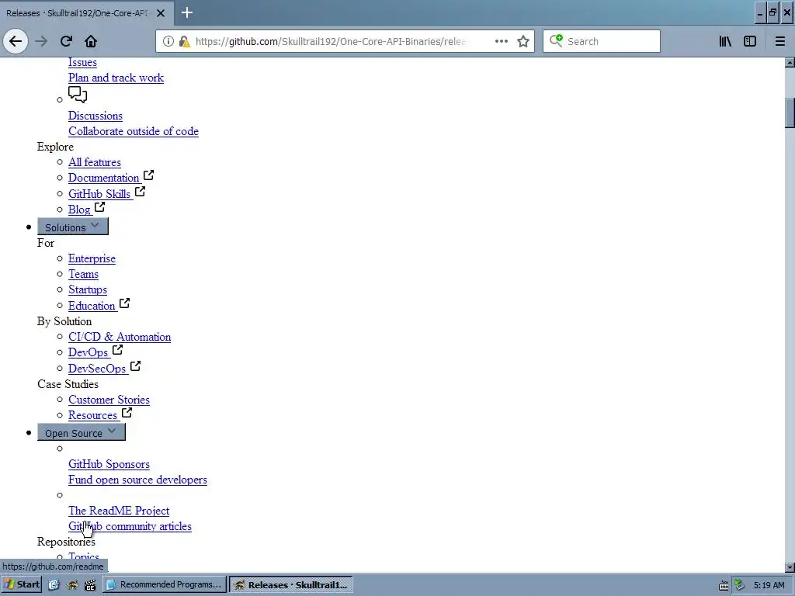795x596 pixels.
Task: Click the scrollbar down arrow
Action: [x=790, y=567]
